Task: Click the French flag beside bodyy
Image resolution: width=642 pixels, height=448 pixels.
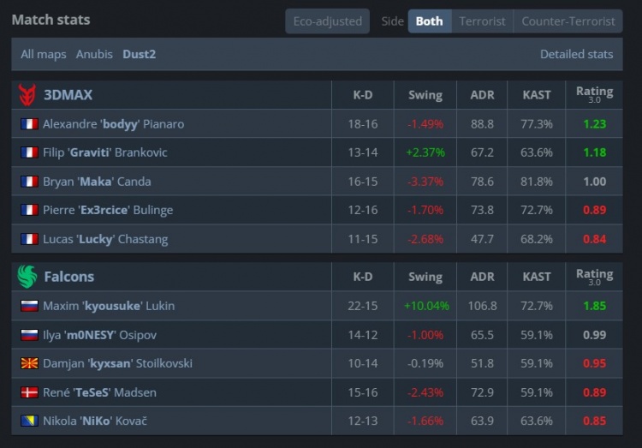Action: pyautogui.click(x=30, y=124)
